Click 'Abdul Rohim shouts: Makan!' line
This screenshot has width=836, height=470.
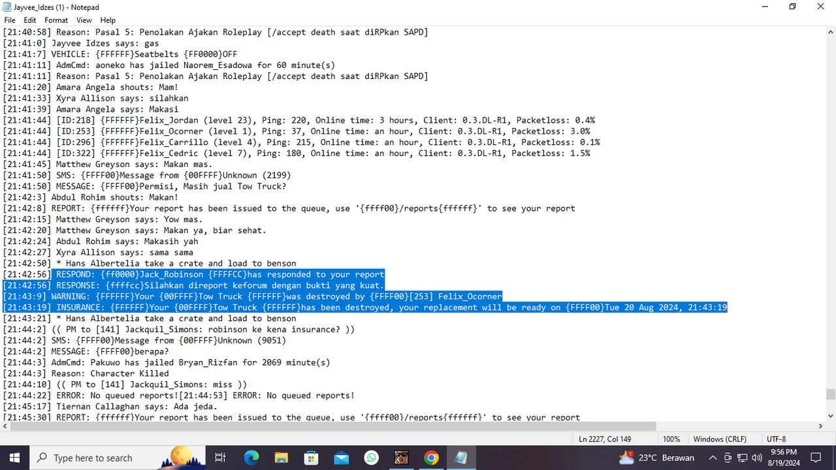tap(91, 197)
